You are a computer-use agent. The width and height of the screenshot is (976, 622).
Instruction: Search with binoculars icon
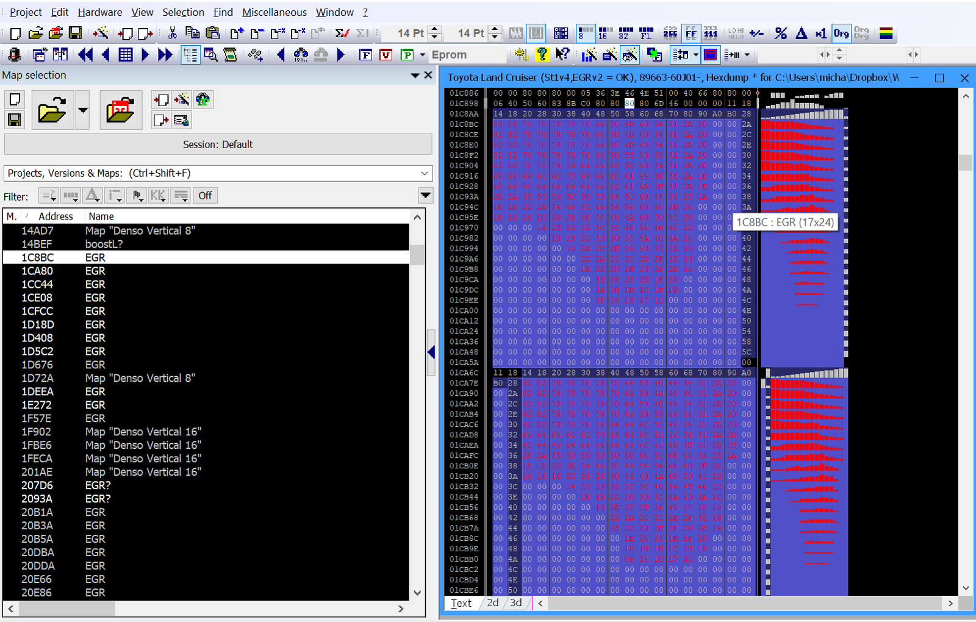click(301, 55)
